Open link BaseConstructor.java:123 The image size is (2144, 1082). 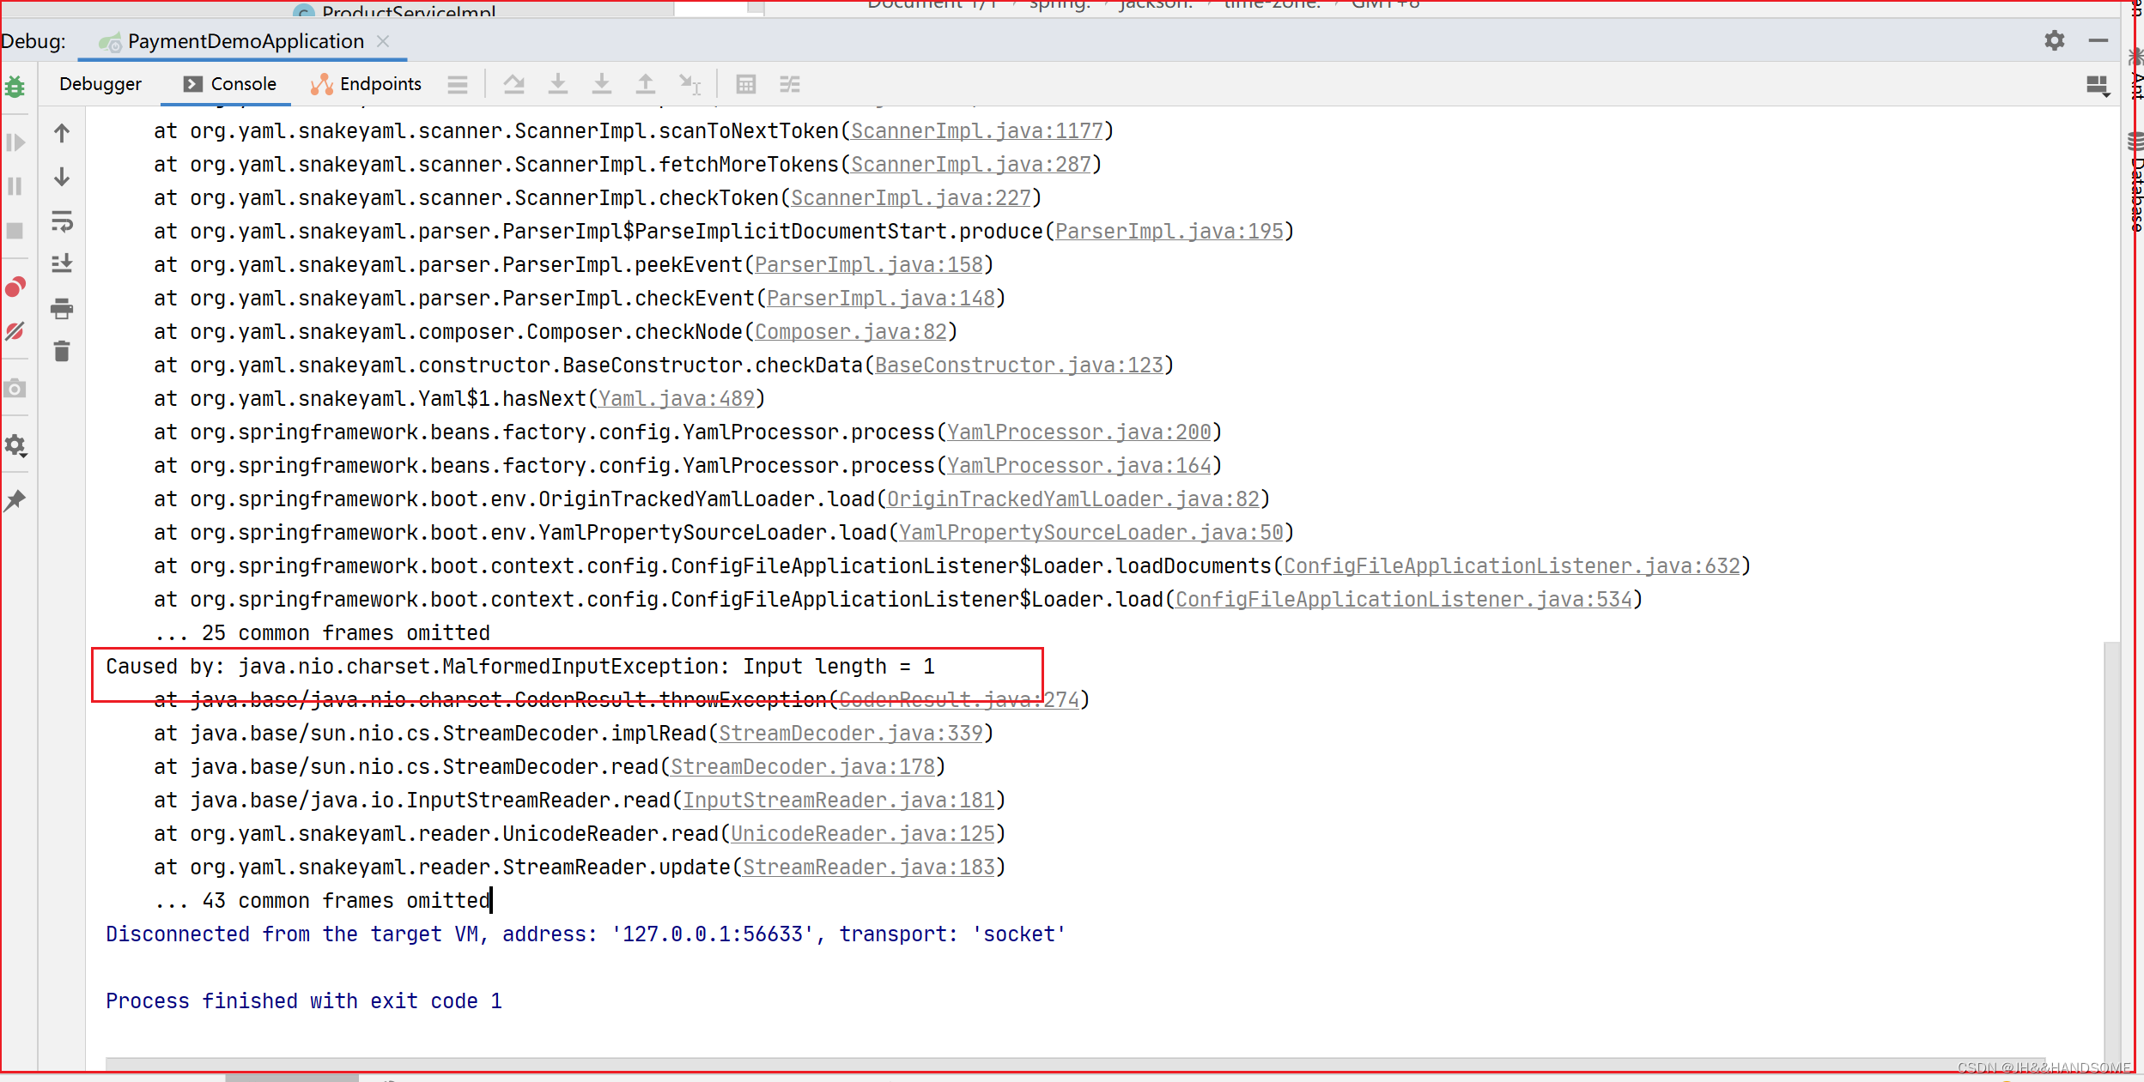point(1018,366)
